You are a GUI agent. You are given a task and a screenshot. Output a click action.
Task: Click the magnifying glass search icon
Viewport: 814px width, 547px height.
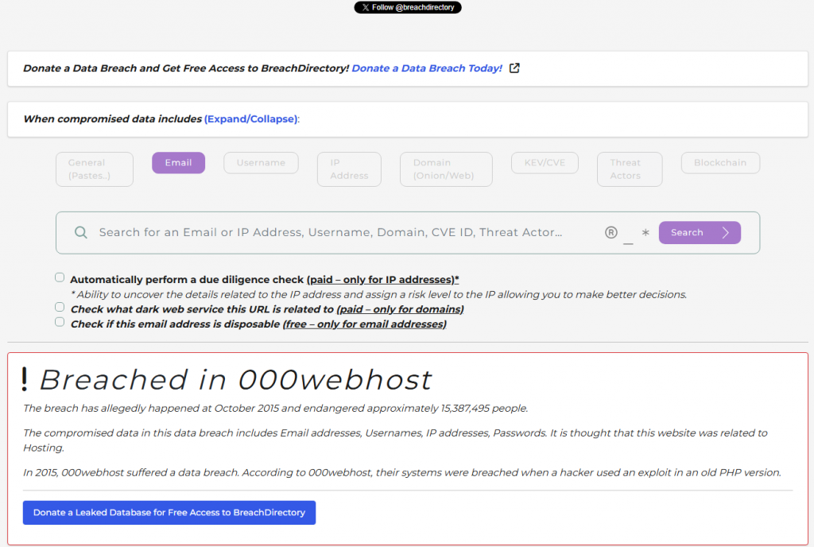tap(80, 233)
